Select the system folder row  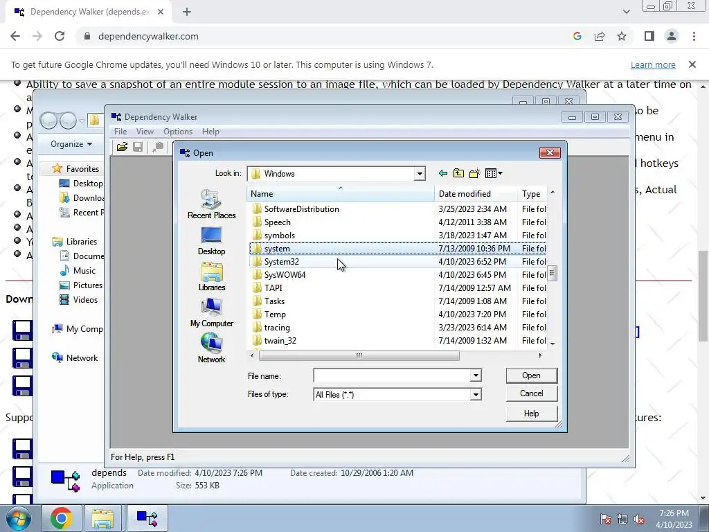pyautogui.click(x=398, y=249)
